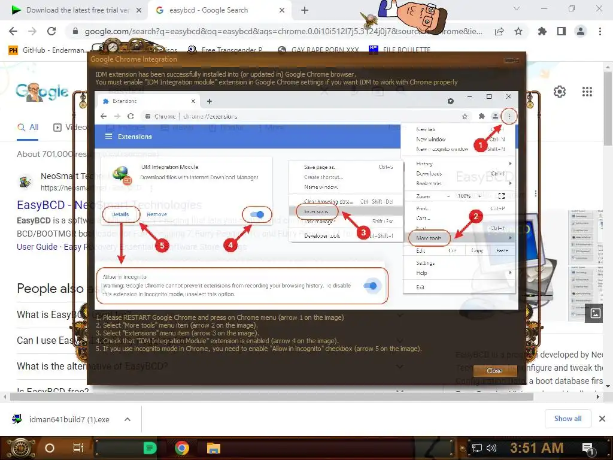Viewport: 613px width, 460px height.
Task: Open Chrome three-dot menu
Action: click(x=600, y=31)
